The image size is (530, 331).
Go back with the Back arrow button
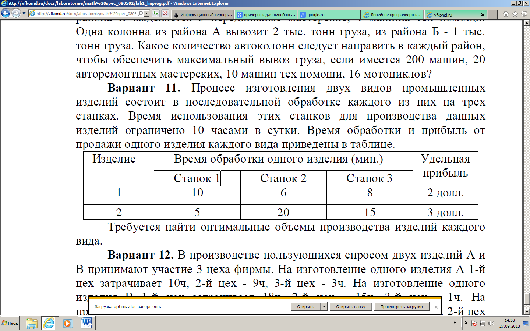[6, 14]
